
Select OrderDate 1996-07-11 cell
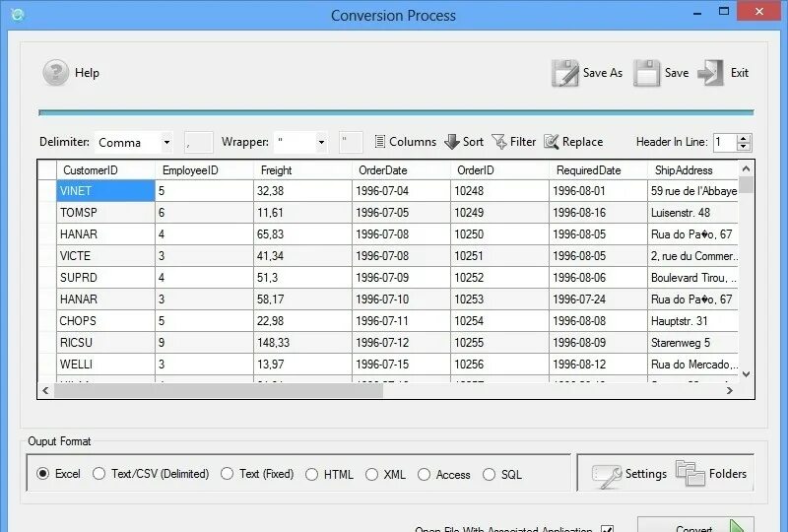[401, 321]
